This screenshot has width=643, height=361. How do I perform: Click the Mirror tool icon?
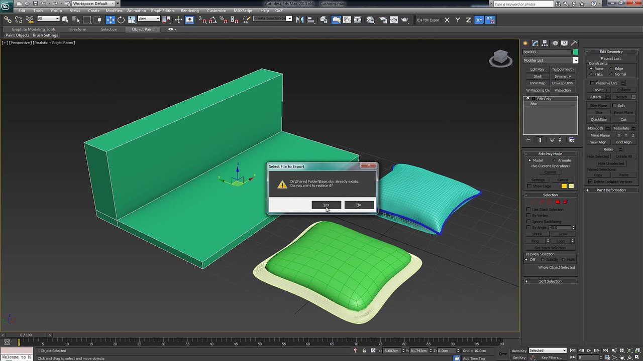(300, 20)
